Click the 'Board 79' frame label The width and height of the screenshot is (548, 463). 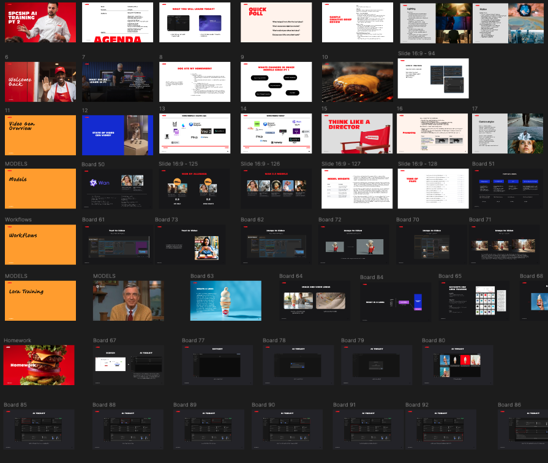(353, 340)
